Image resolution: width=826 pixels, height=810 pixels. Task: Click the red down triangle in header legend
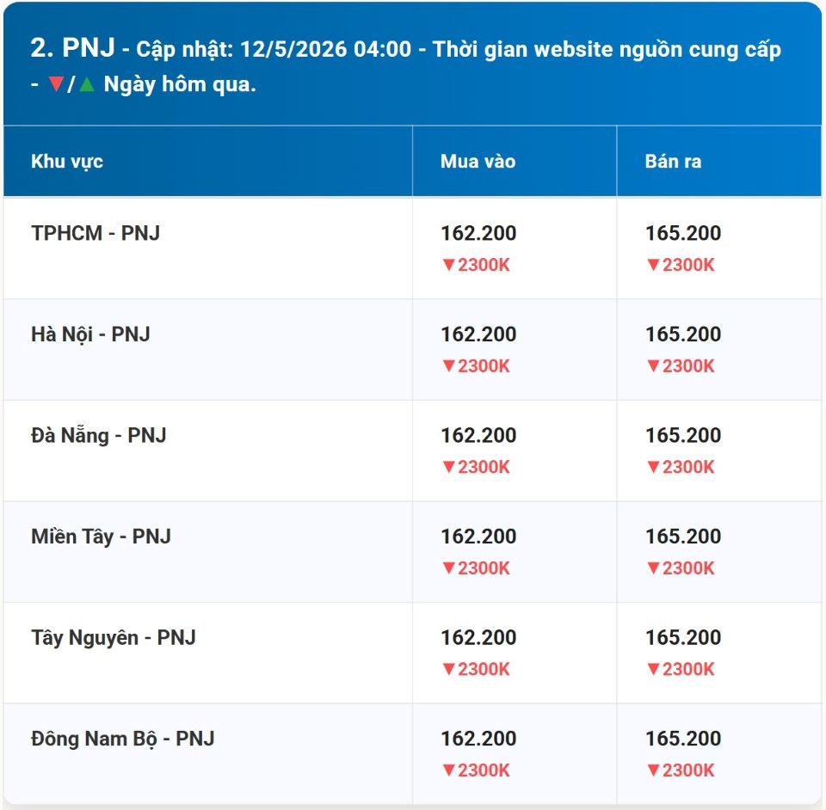[56, 83]
